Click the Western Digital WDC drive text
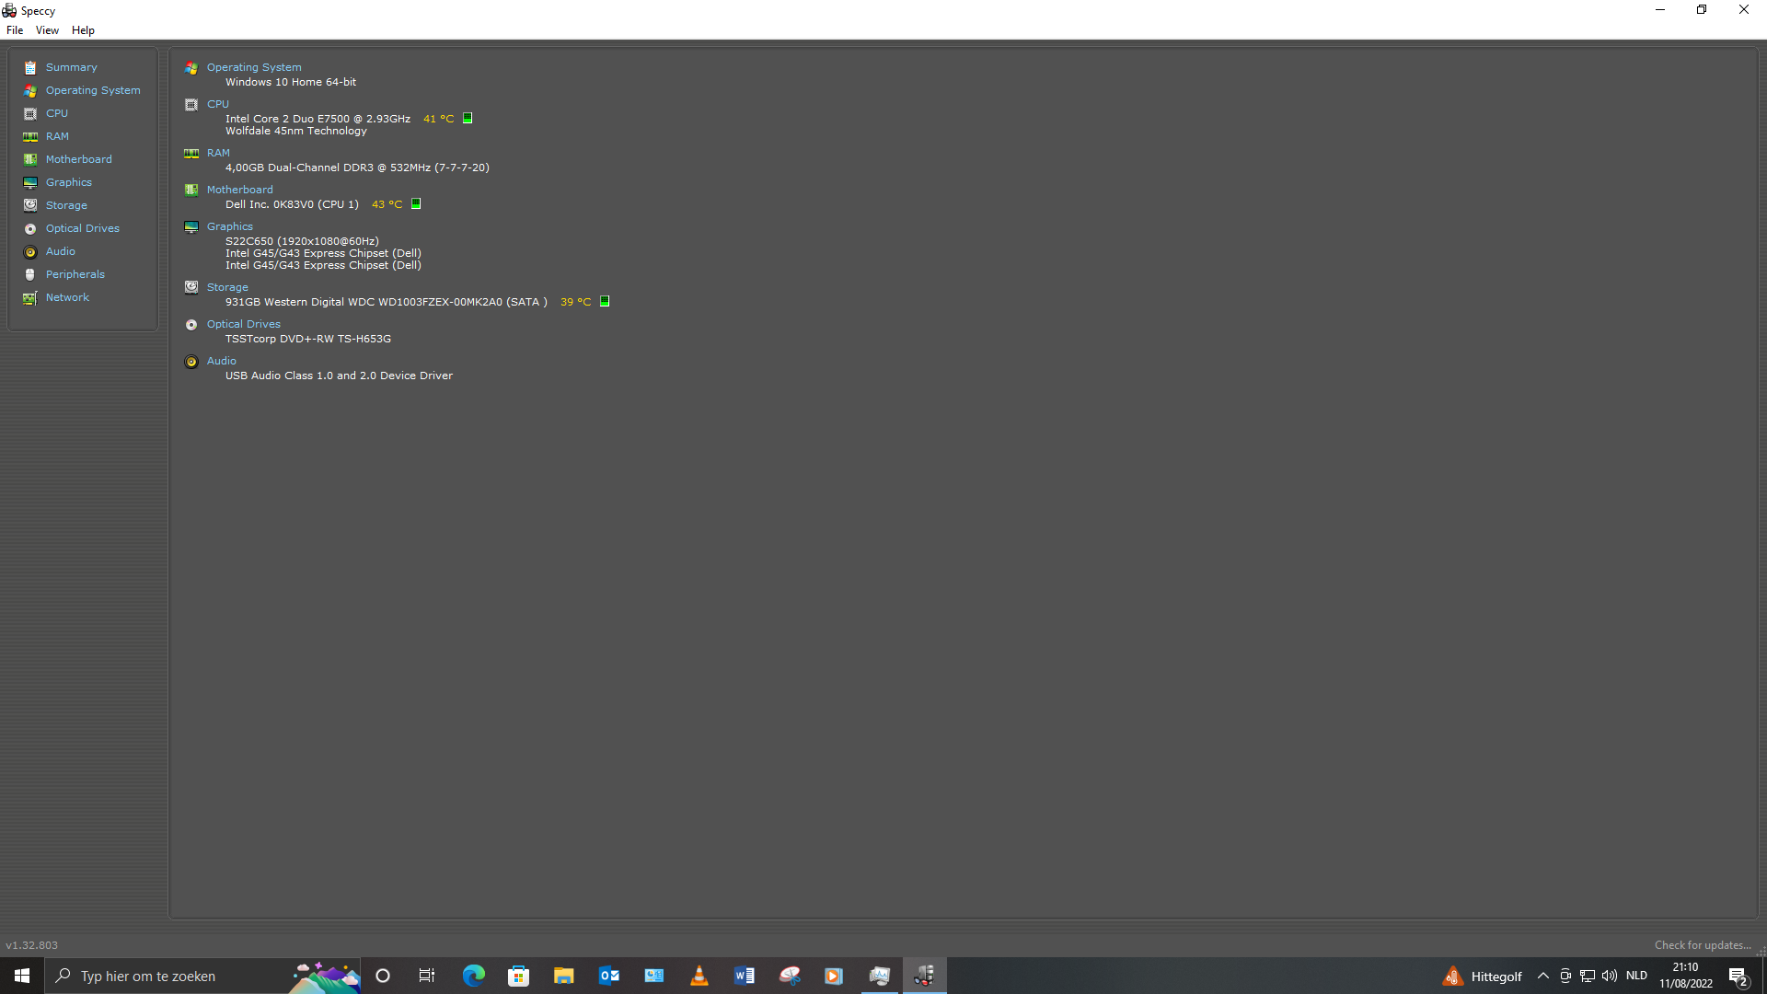The width and height of the screenshot is (1767, 994). pos(386,302)
